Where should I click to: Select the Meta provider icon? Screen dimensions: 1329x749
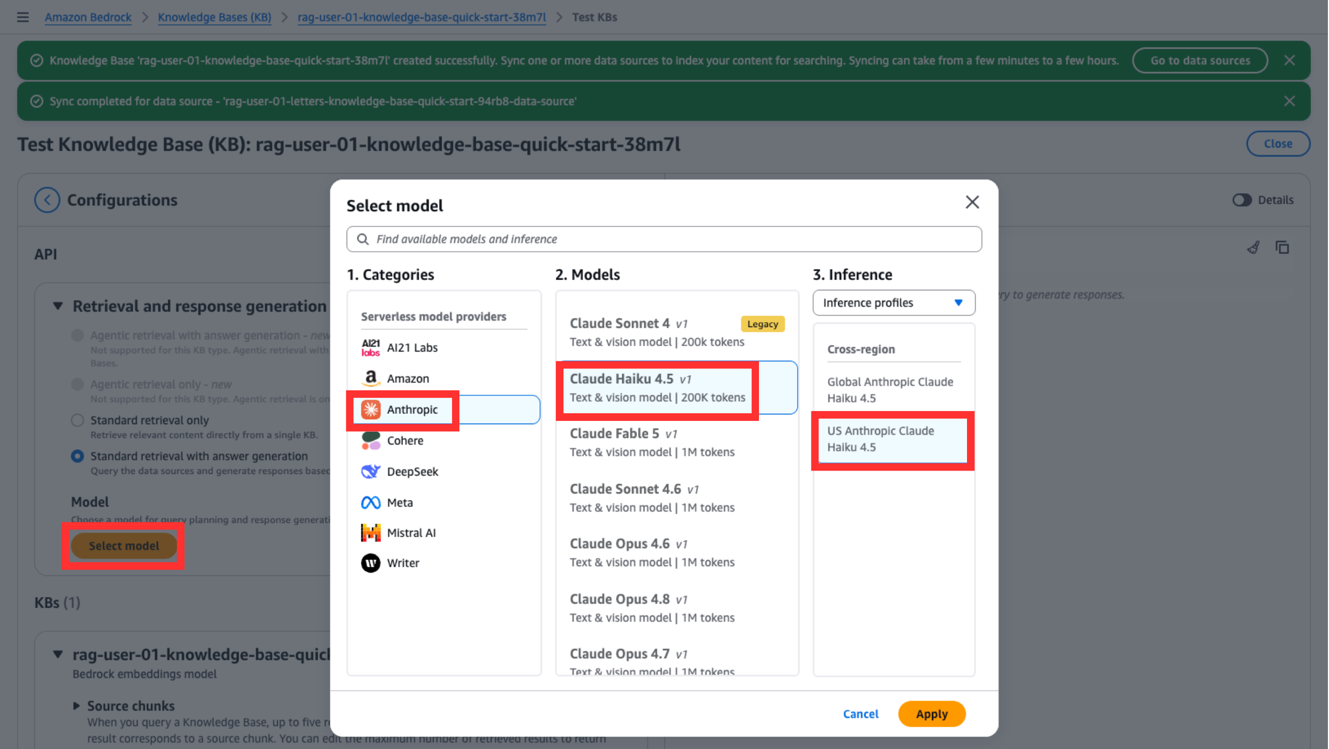point(371,503)
